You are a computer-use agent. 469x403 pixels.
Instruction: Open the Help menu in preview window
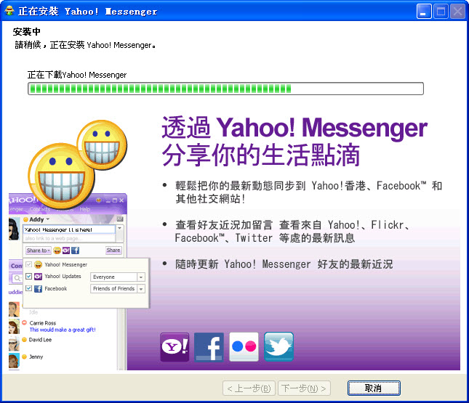point(85,209)
